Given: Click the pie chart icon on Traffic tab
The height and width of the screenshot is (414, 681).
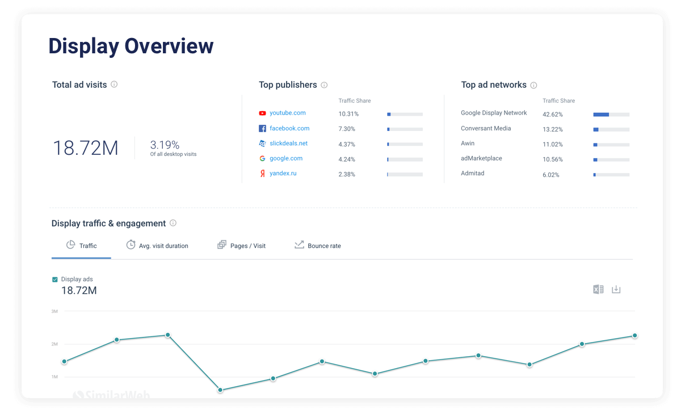Looking at the screenshot, I should click(70, 245).
